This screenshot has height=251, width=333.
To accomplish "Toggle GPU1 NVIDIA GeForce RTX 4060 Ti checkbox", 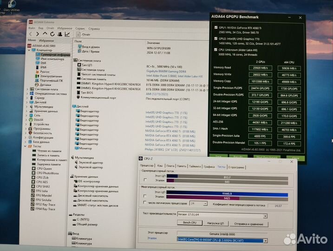I will coord(216,27).
